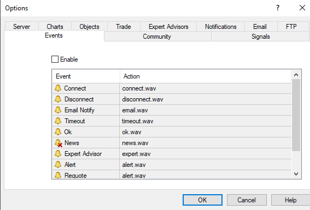Click the connect.wav action cell
The height and width of the screenshot is (210, 310).
pyautogui.click(x=206, y=88)
